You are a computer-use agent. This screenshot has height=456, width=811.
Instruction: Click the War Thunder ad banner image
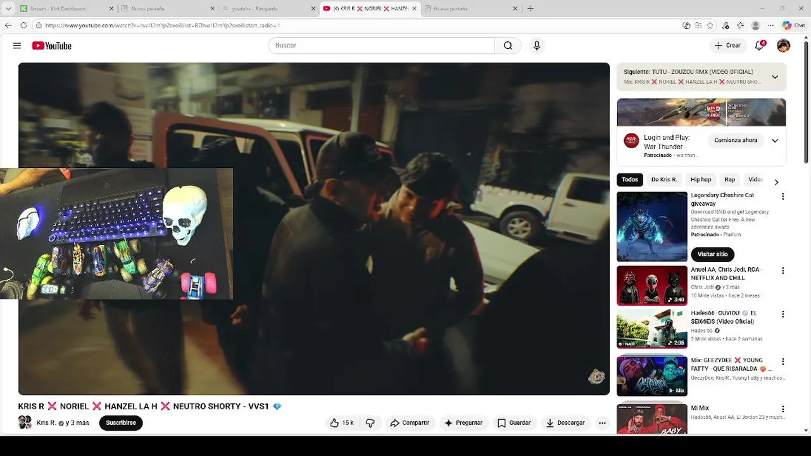[x=701, y=112]
